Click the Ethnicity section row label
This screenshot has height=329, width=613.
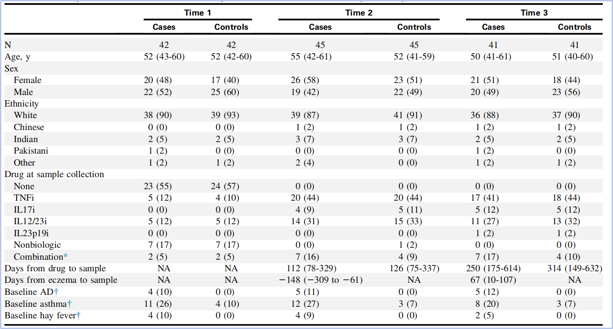pyautogui.click(x=21, y=104)
